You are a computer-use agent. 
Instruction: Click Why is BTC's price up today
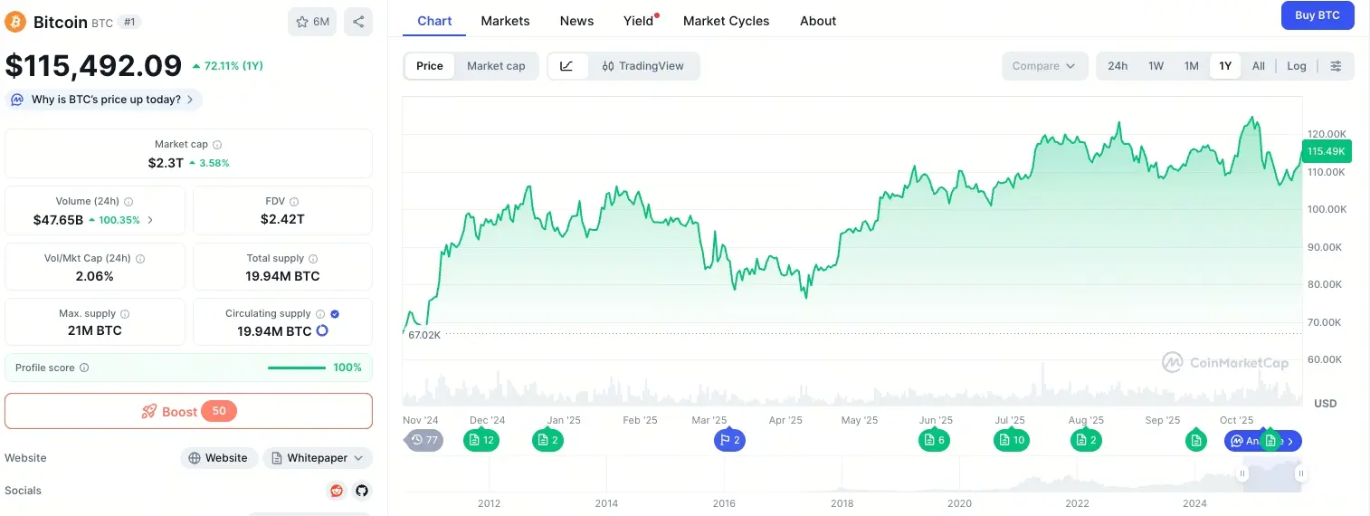(105, 100)
